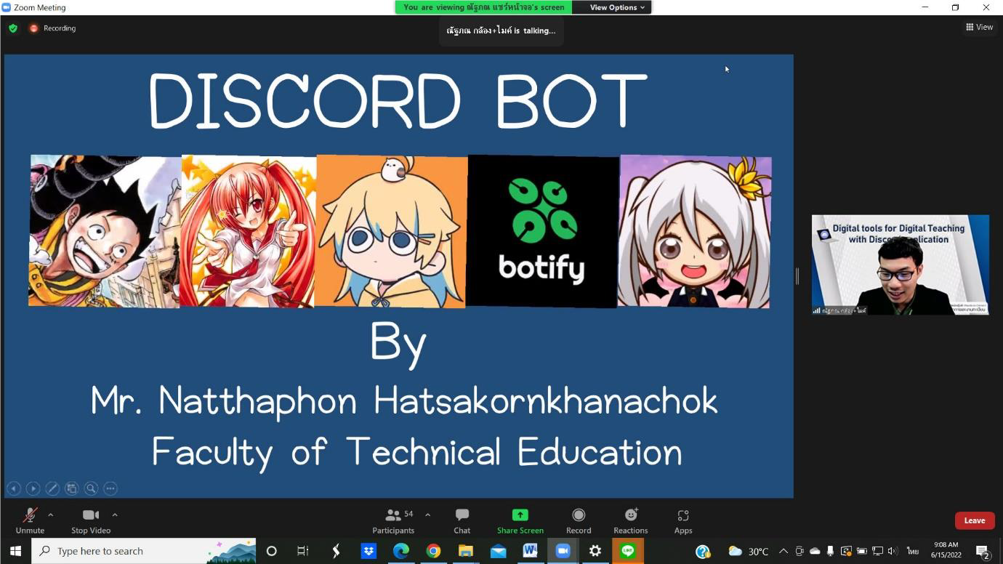Open the Participants panel
Viewport: 1003px width, 564px height.
(x=393, y=520)
